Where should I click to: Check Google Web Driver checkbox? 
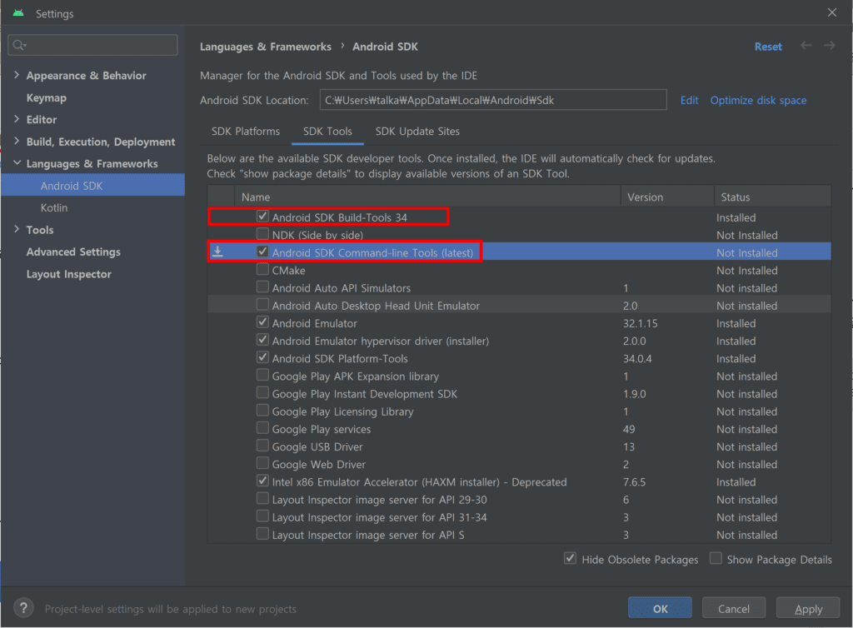(262, 463)
